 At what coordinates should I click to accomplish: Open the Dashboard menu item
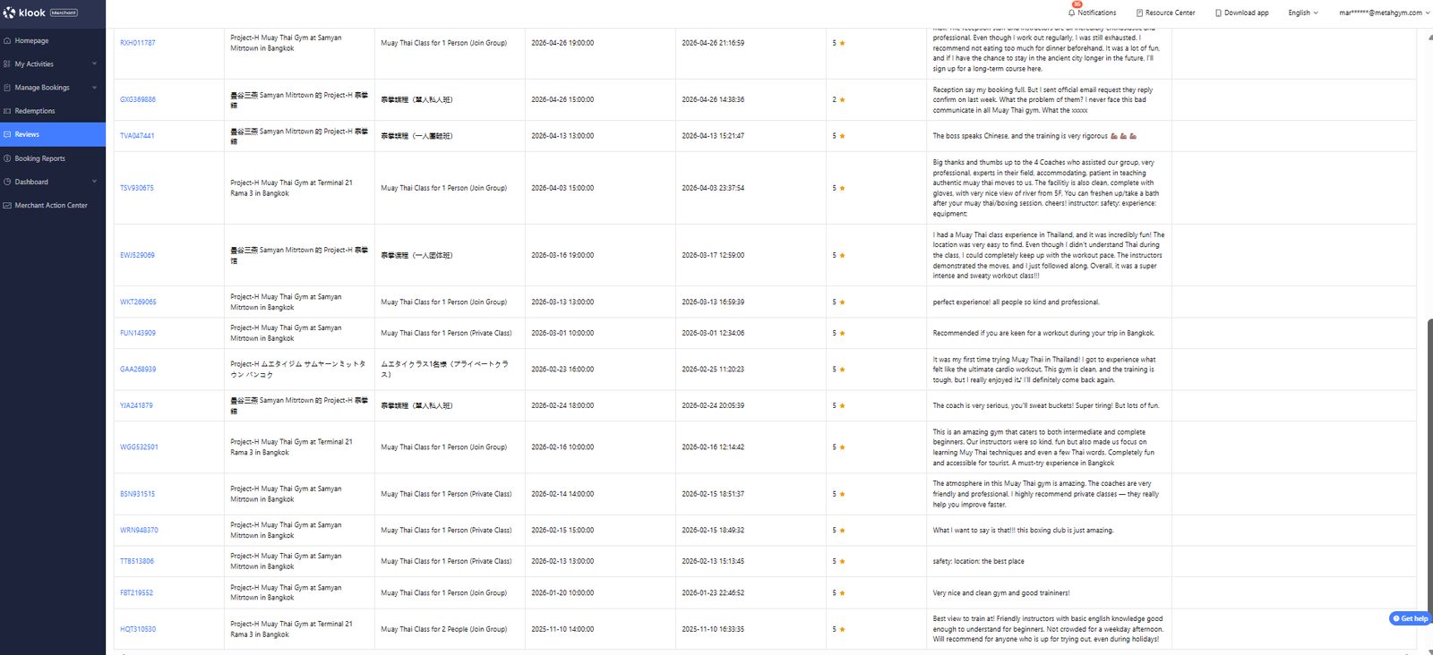(53, 182)
